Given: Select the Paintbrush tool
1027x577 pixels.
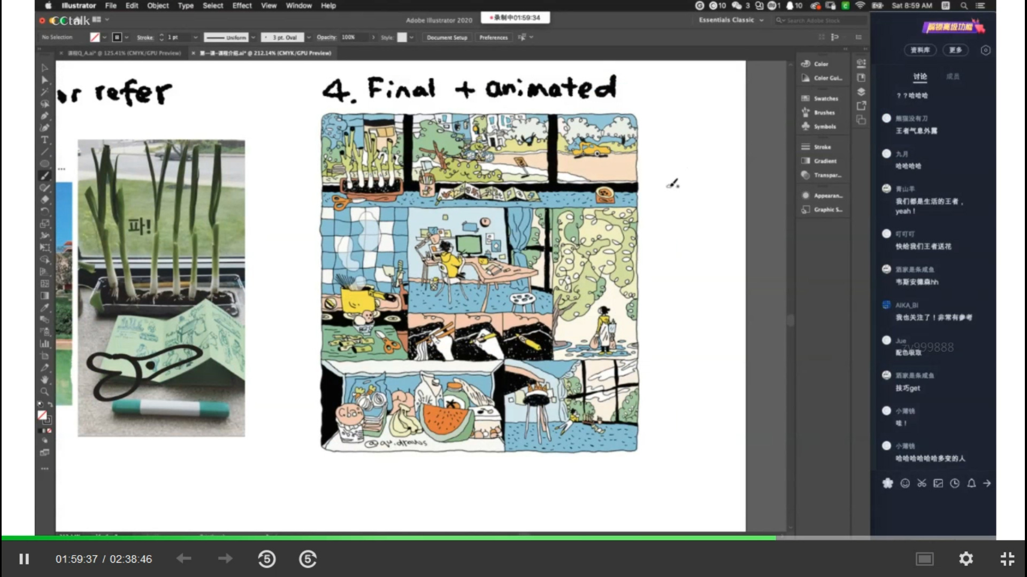Looking at the screenshot, I should pyautogui.click(x=45, y=176).
